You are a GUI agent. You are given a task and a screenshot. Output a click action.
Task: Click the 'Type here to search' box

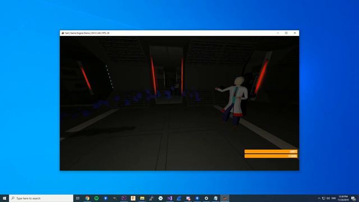pyautogui.click(x=41, y=198)
